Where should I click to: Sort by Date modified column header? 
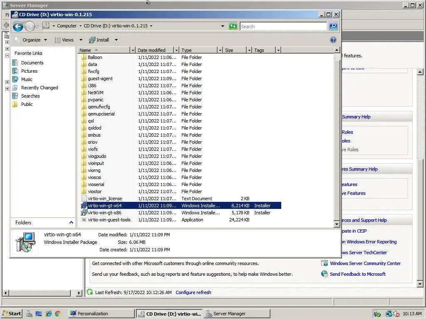coord(155,50)
